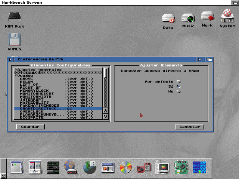
Task: Select the RIGHT_OF setting row
Action: (x=58, y=88)
